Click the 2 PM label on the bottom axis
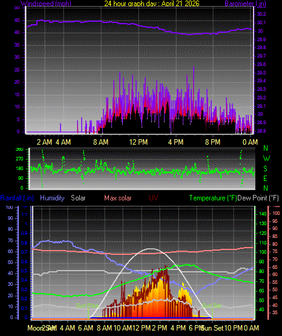This screenshot has height=336, width=282. click(x=160, y=328)
